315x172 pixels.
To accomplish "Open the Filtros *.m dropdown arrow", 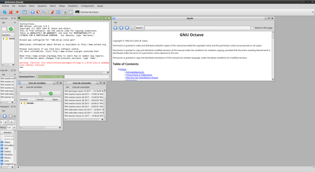I will point(14,127).
